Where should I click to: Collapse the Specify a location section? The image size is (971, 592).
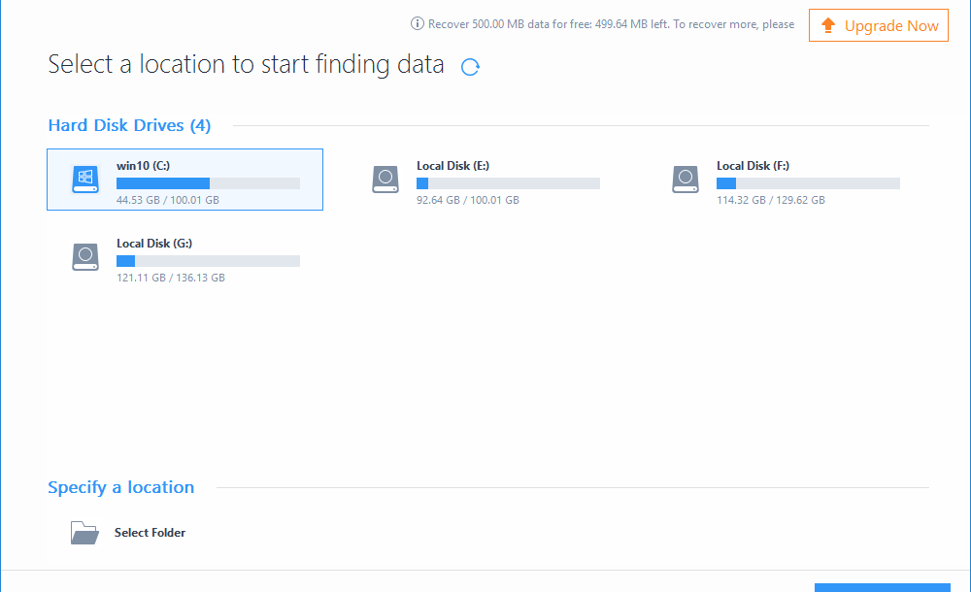pos(121,487)
